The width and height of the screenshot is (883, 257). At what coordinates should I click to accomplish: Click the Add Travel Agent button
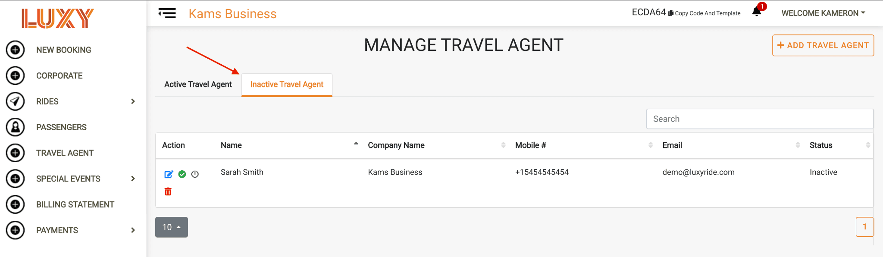click(x=823, y=45)
